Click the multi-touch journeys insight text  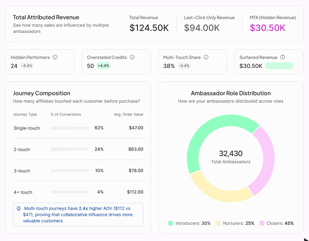(x=78, y=215)
